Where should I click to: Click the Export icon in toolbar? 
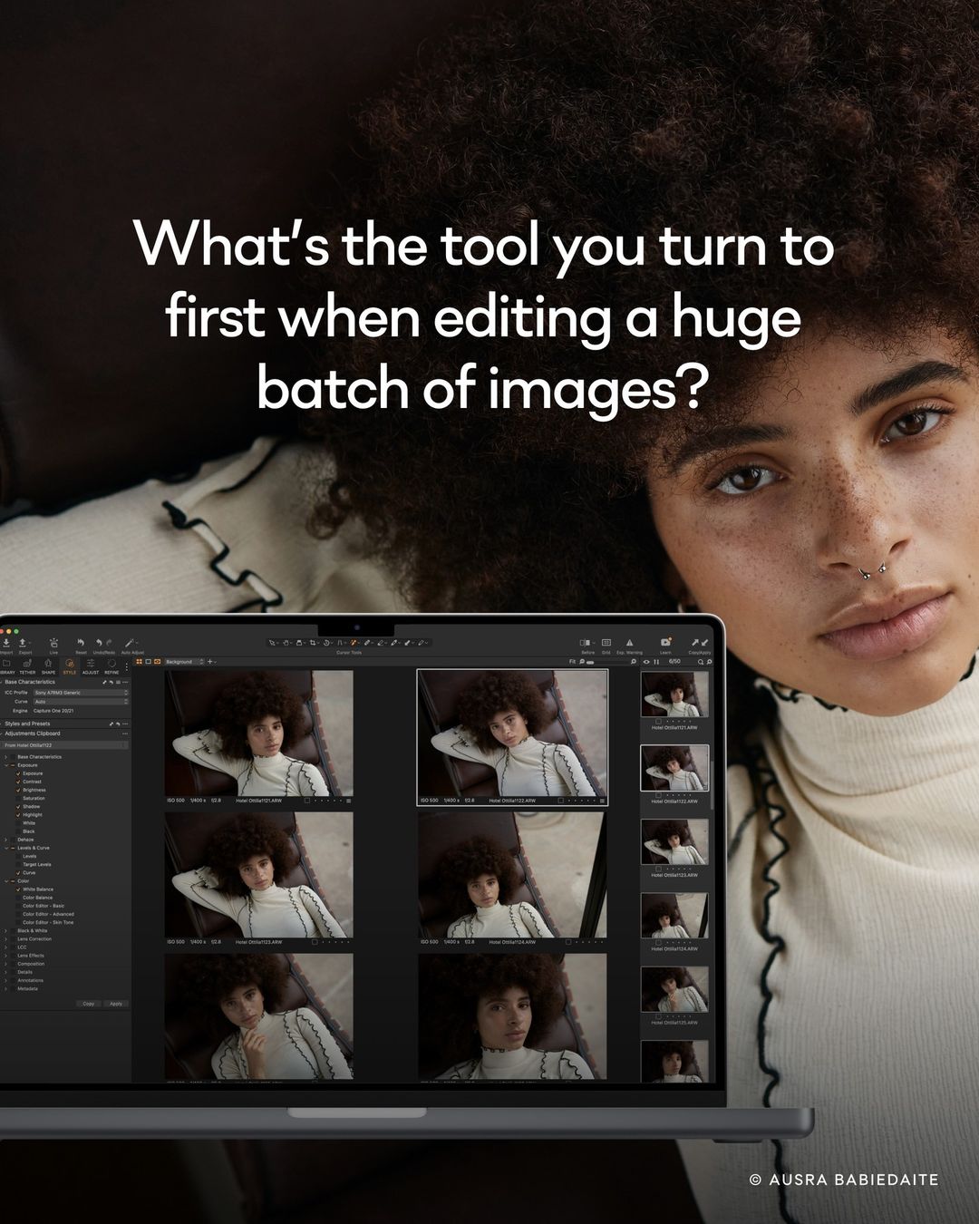pos(24,644)
